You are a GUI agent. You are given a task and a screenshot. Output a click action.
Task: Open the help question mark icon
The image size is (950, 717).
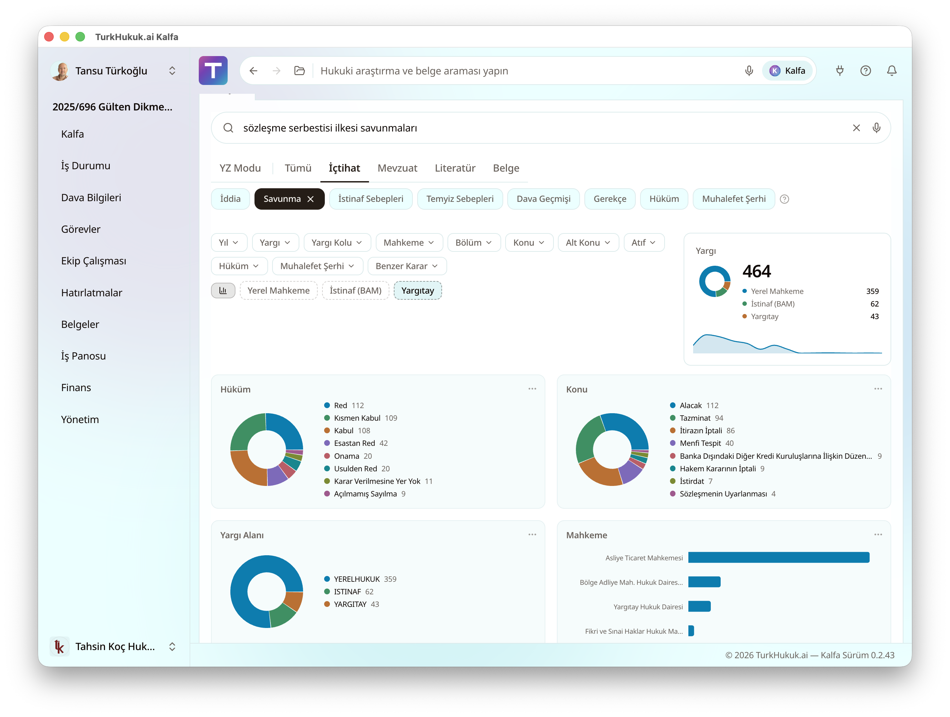[x=865, y=71]
